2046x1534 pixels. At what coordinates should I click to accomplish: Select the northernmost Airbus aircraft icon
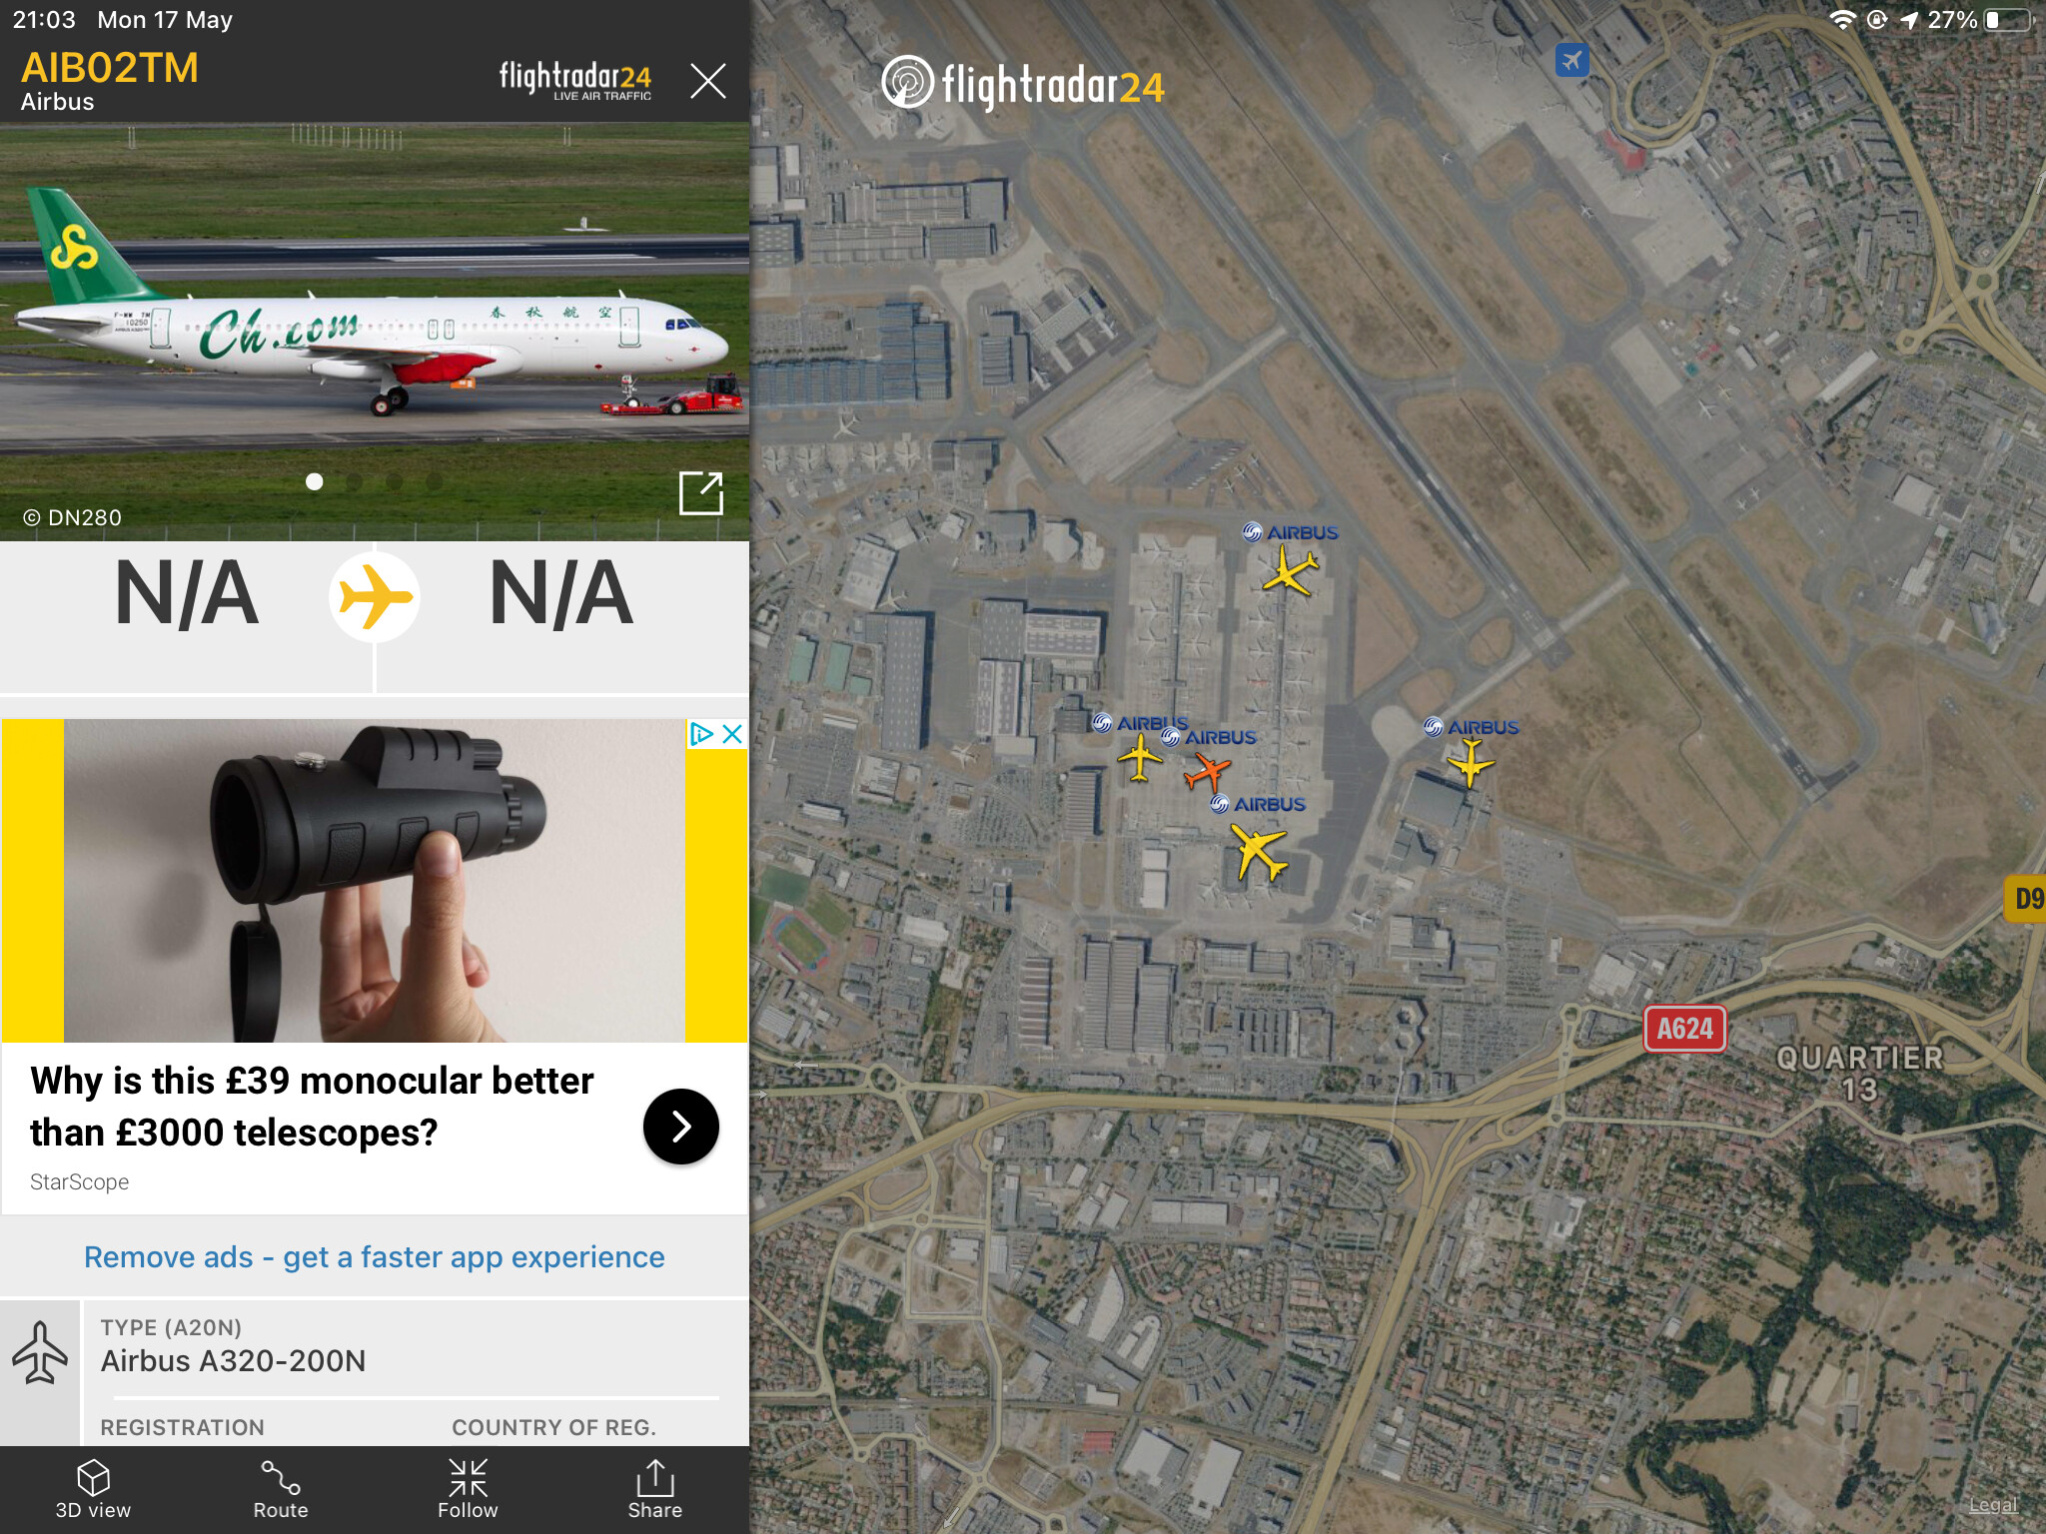[x=1290, y=572]
